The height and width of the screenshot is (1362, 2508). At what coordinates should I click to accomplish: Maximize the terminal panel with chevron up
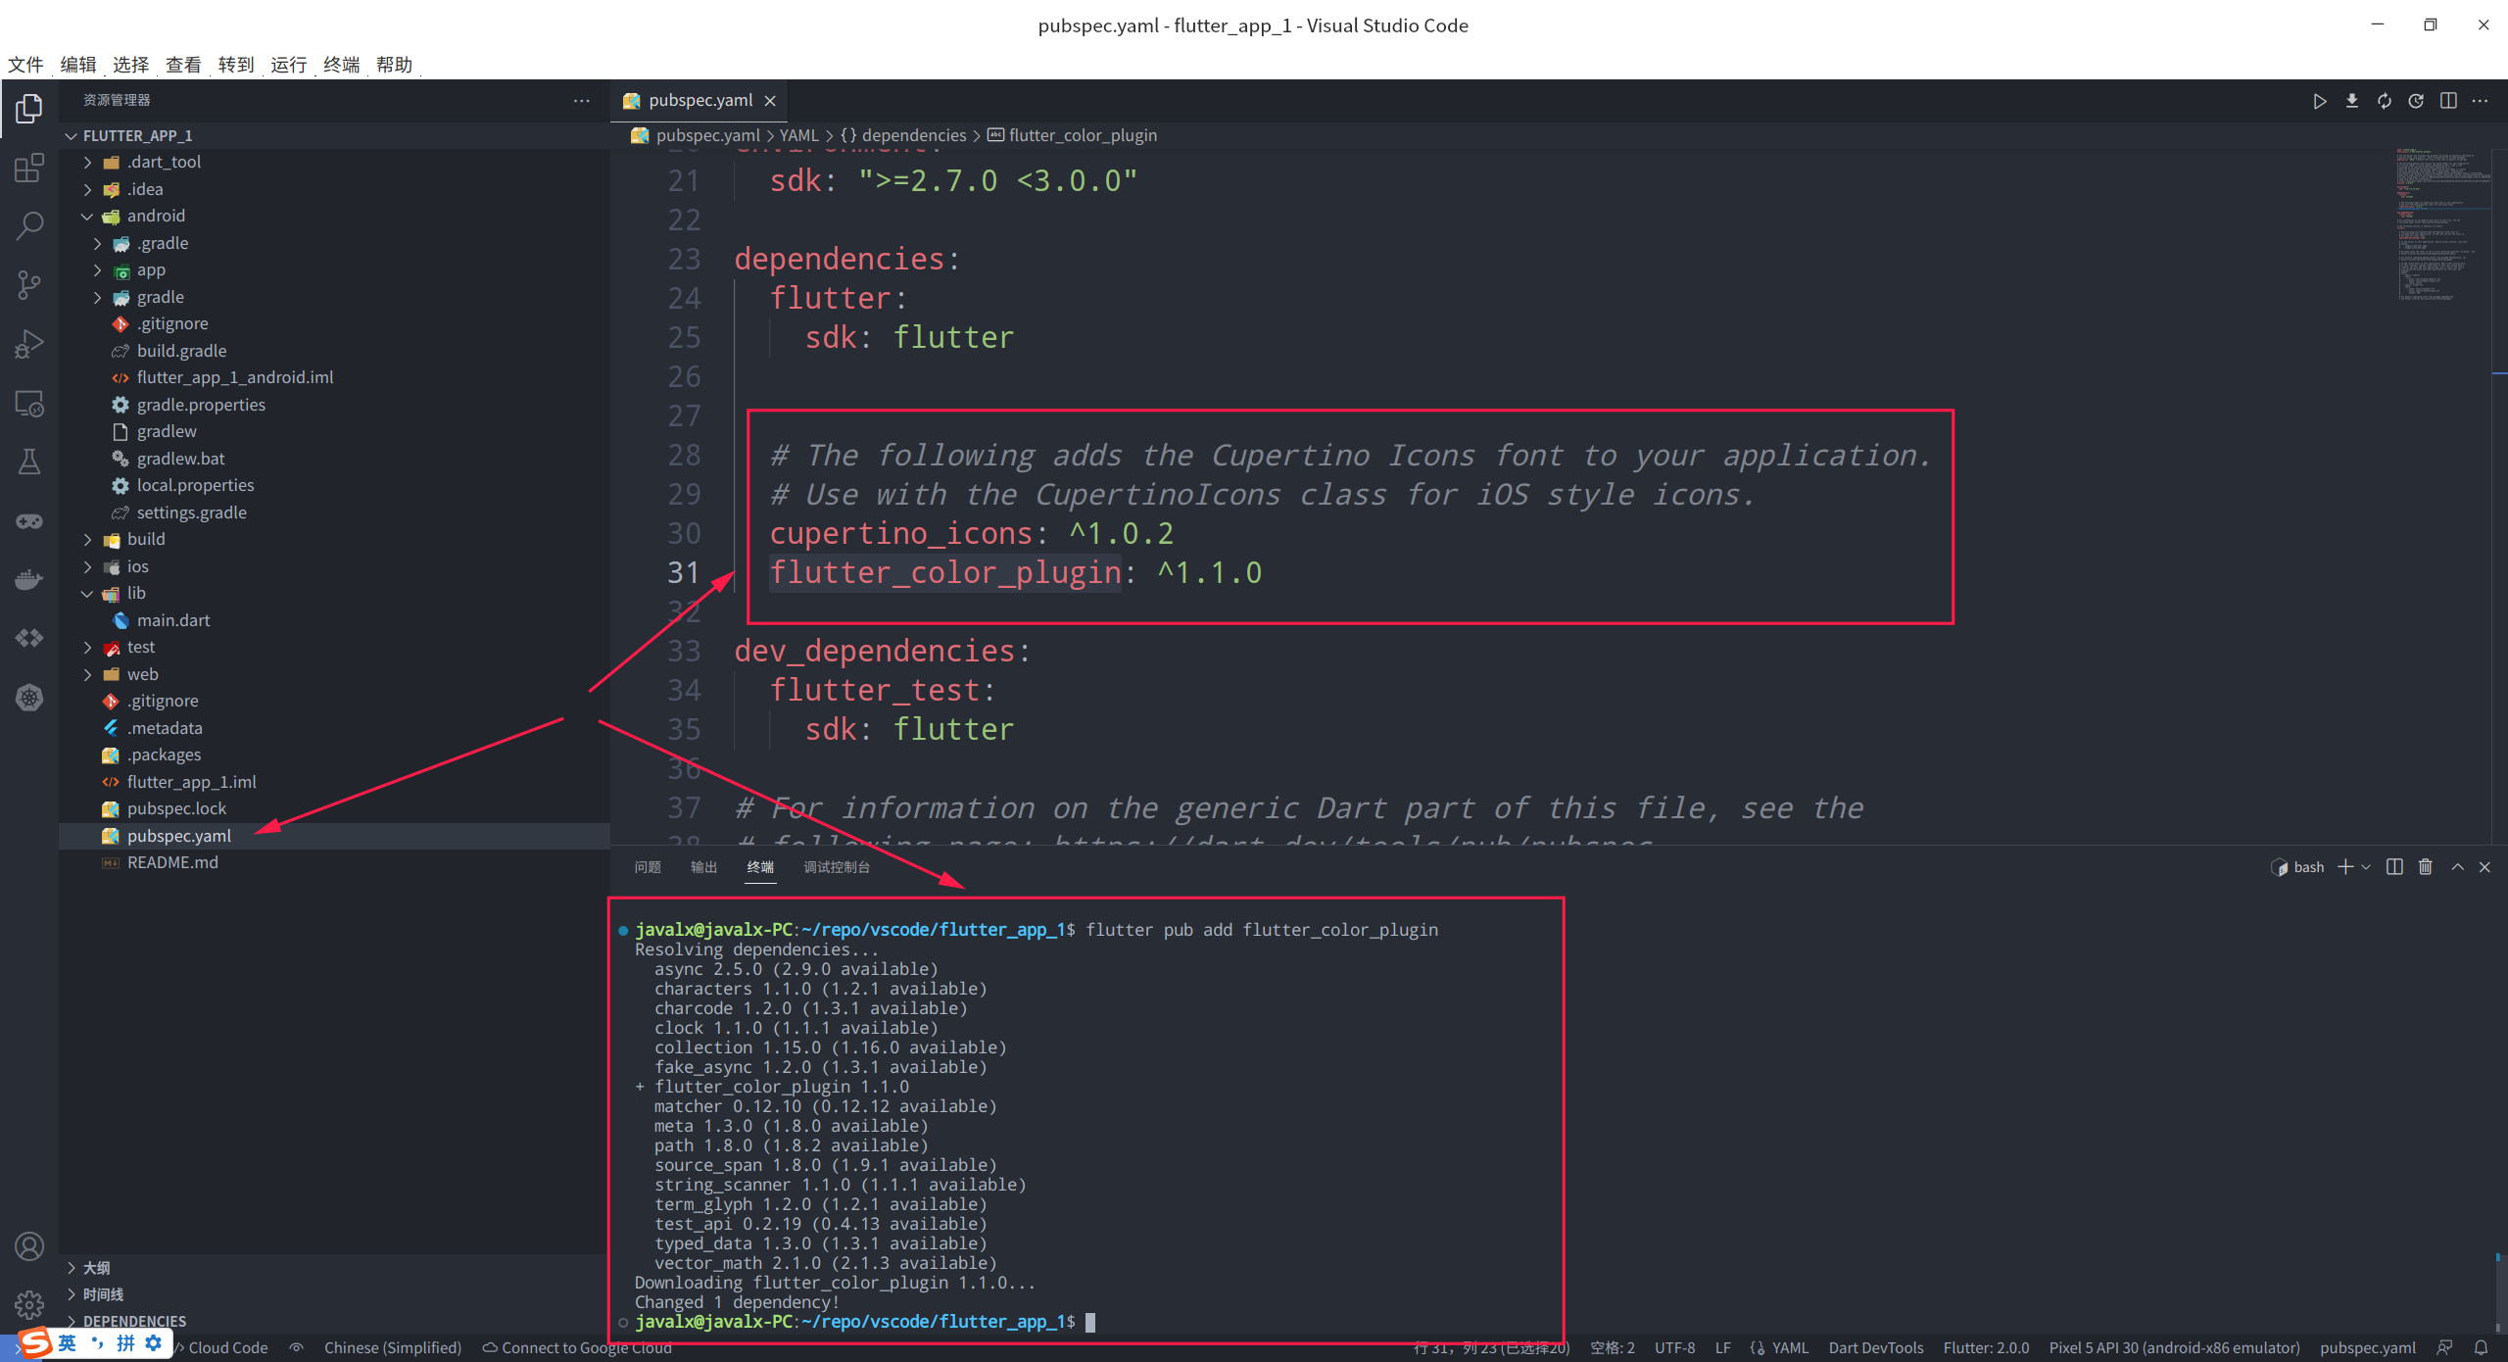tap(2457, 867)
